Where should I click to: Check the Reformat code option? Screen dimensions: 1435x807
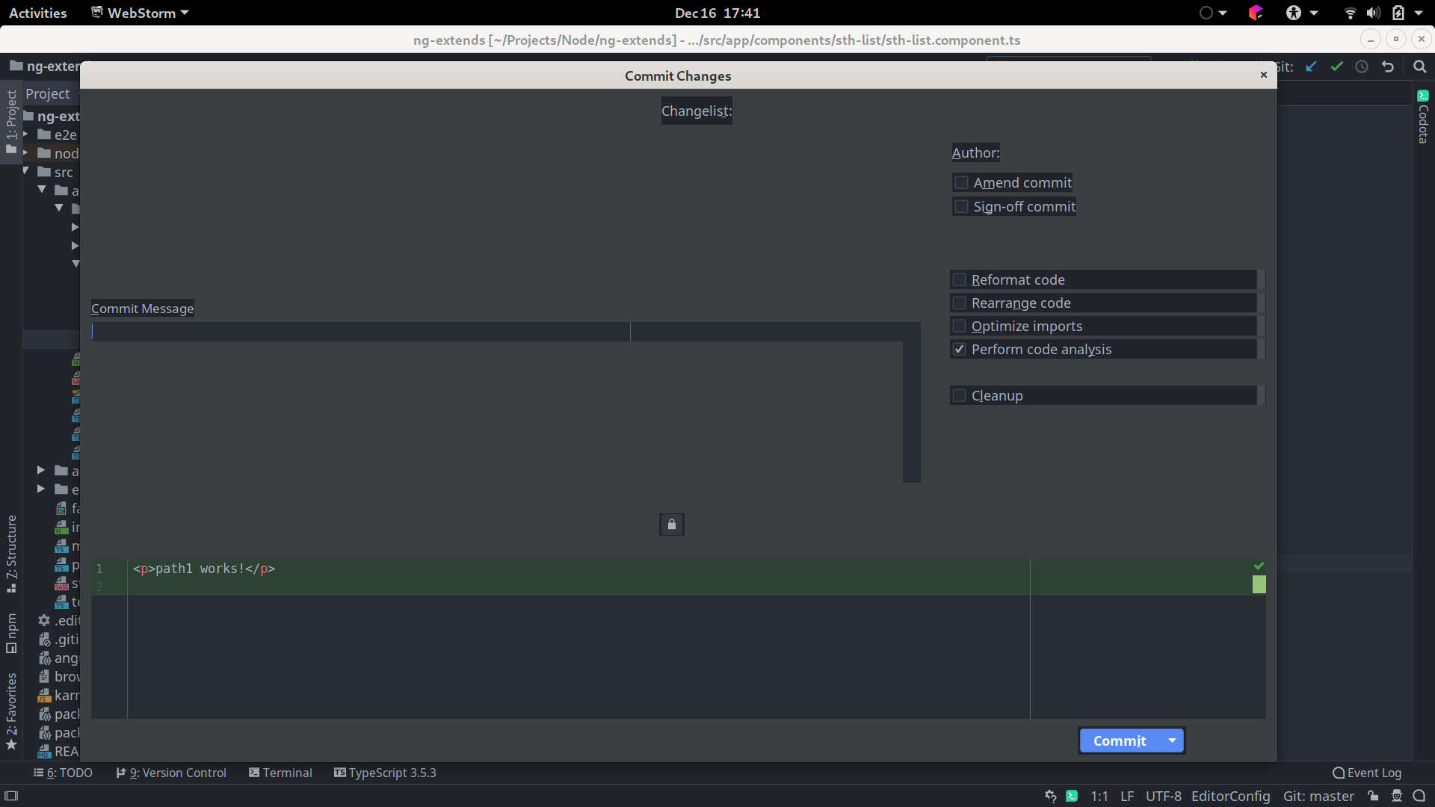960,279
